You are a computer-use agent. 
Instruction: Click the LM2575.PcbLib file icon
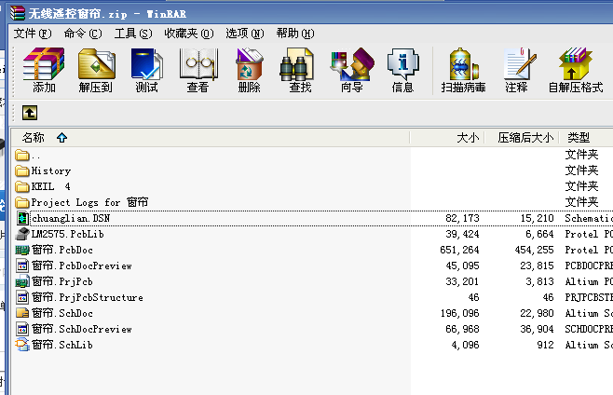click(22, 234)
